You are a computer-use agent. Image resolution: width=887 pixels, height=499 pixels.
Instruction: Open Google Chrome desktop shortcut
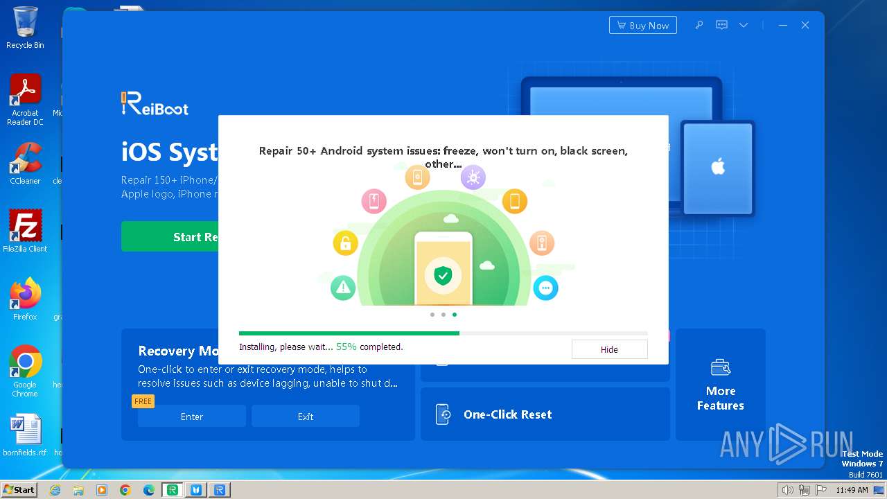(x=25, y=371)
